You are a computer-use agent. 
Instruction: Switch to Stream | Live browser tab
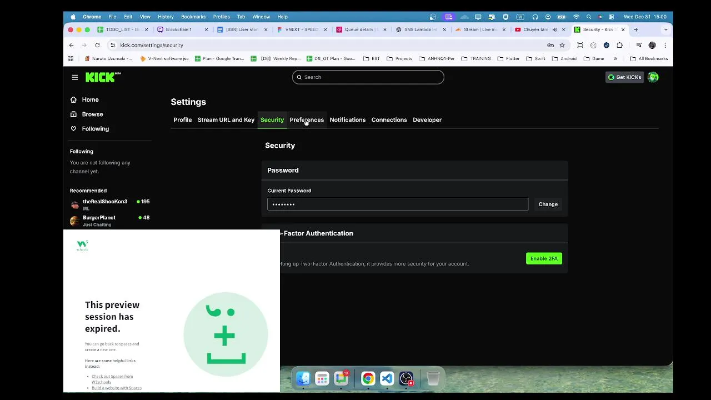[480, 29]
